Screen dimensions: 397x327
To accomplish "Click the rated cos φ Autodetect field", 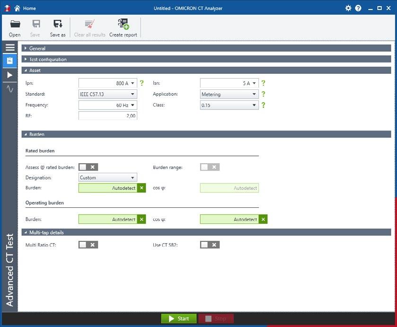I will pos(229,188).
